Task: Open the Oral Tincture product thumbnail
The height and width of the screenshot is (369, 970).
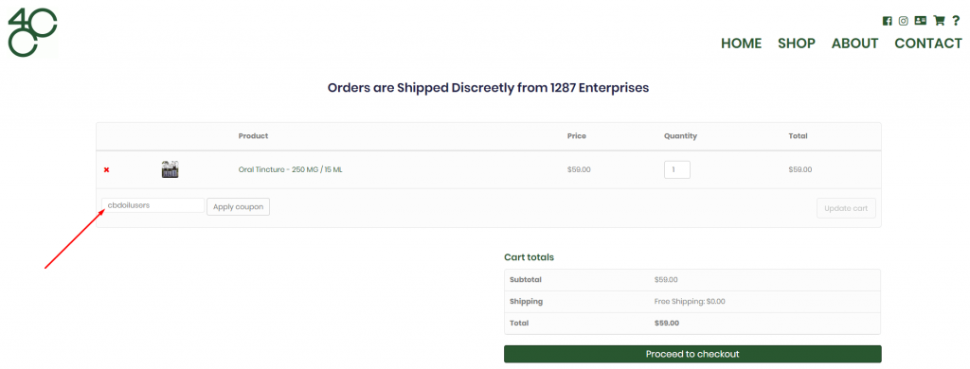Action: (171, 169)
